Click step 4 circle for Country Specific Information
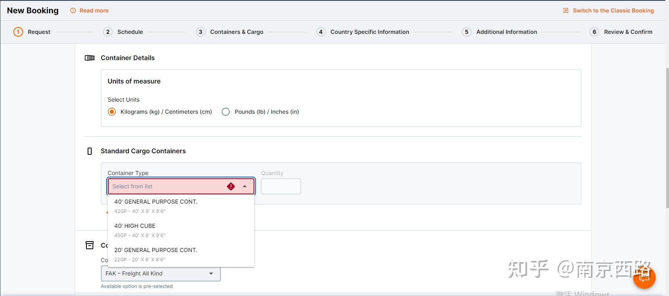 (x=321, y=32)
